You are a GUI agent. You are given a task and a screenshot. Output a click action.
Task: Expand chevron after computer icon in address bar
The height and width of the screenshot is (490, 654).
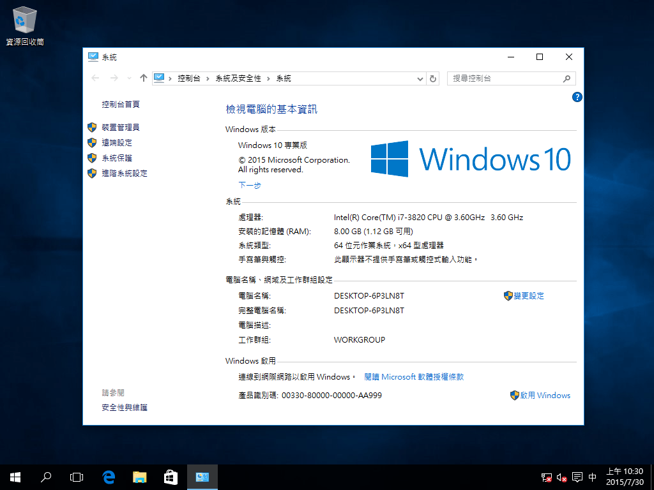click(171, 78)
